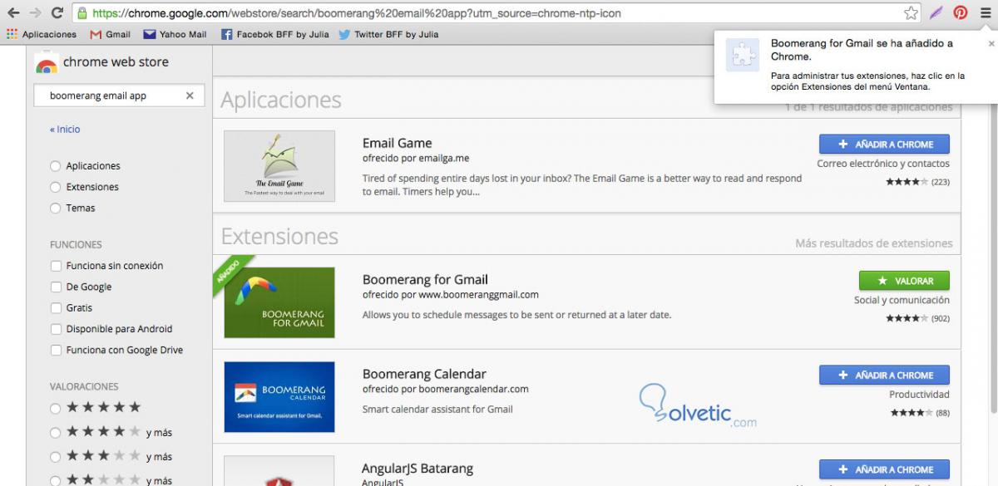Open the Gmail bookmark
This screenshot has height=486, width=998.
[110, 35]
